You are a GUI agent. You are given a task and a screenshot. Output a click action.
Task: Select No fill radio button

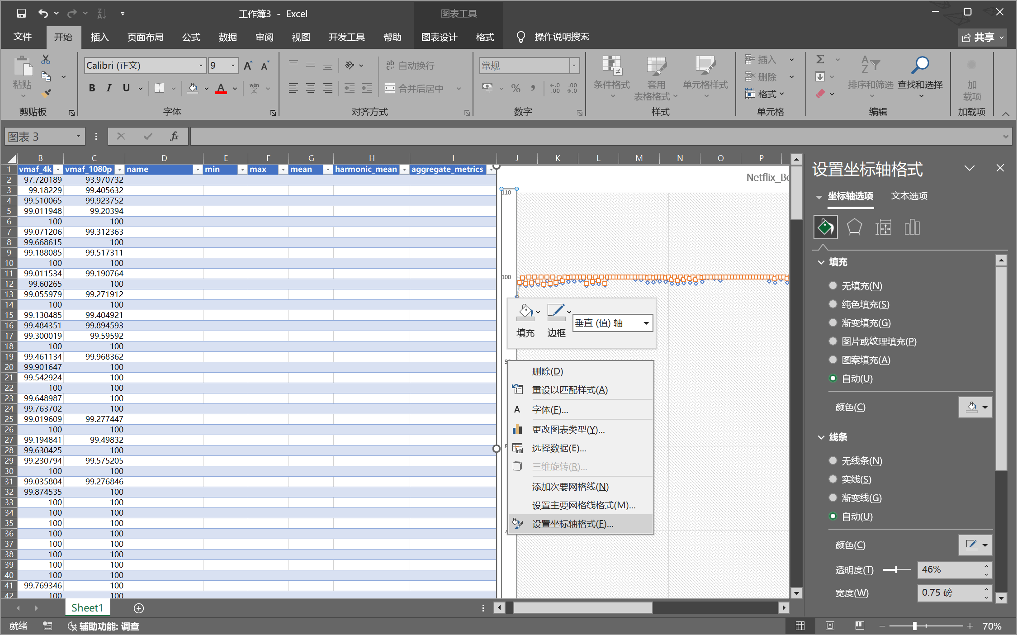point(833,285)
